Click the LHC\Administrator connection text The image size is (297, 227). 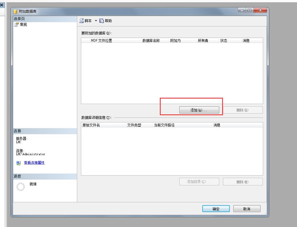coord(30,154)
